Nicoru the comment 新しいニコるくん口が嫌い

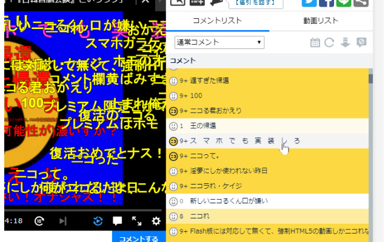(173, 201)
